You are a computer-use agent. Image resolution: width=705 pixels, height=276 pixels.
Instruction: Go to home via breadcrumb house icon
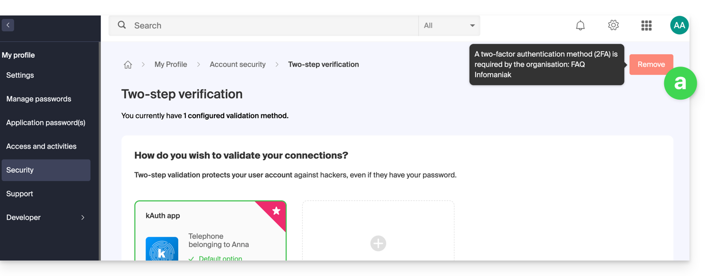pyautogui.click(x=128, y=65)
